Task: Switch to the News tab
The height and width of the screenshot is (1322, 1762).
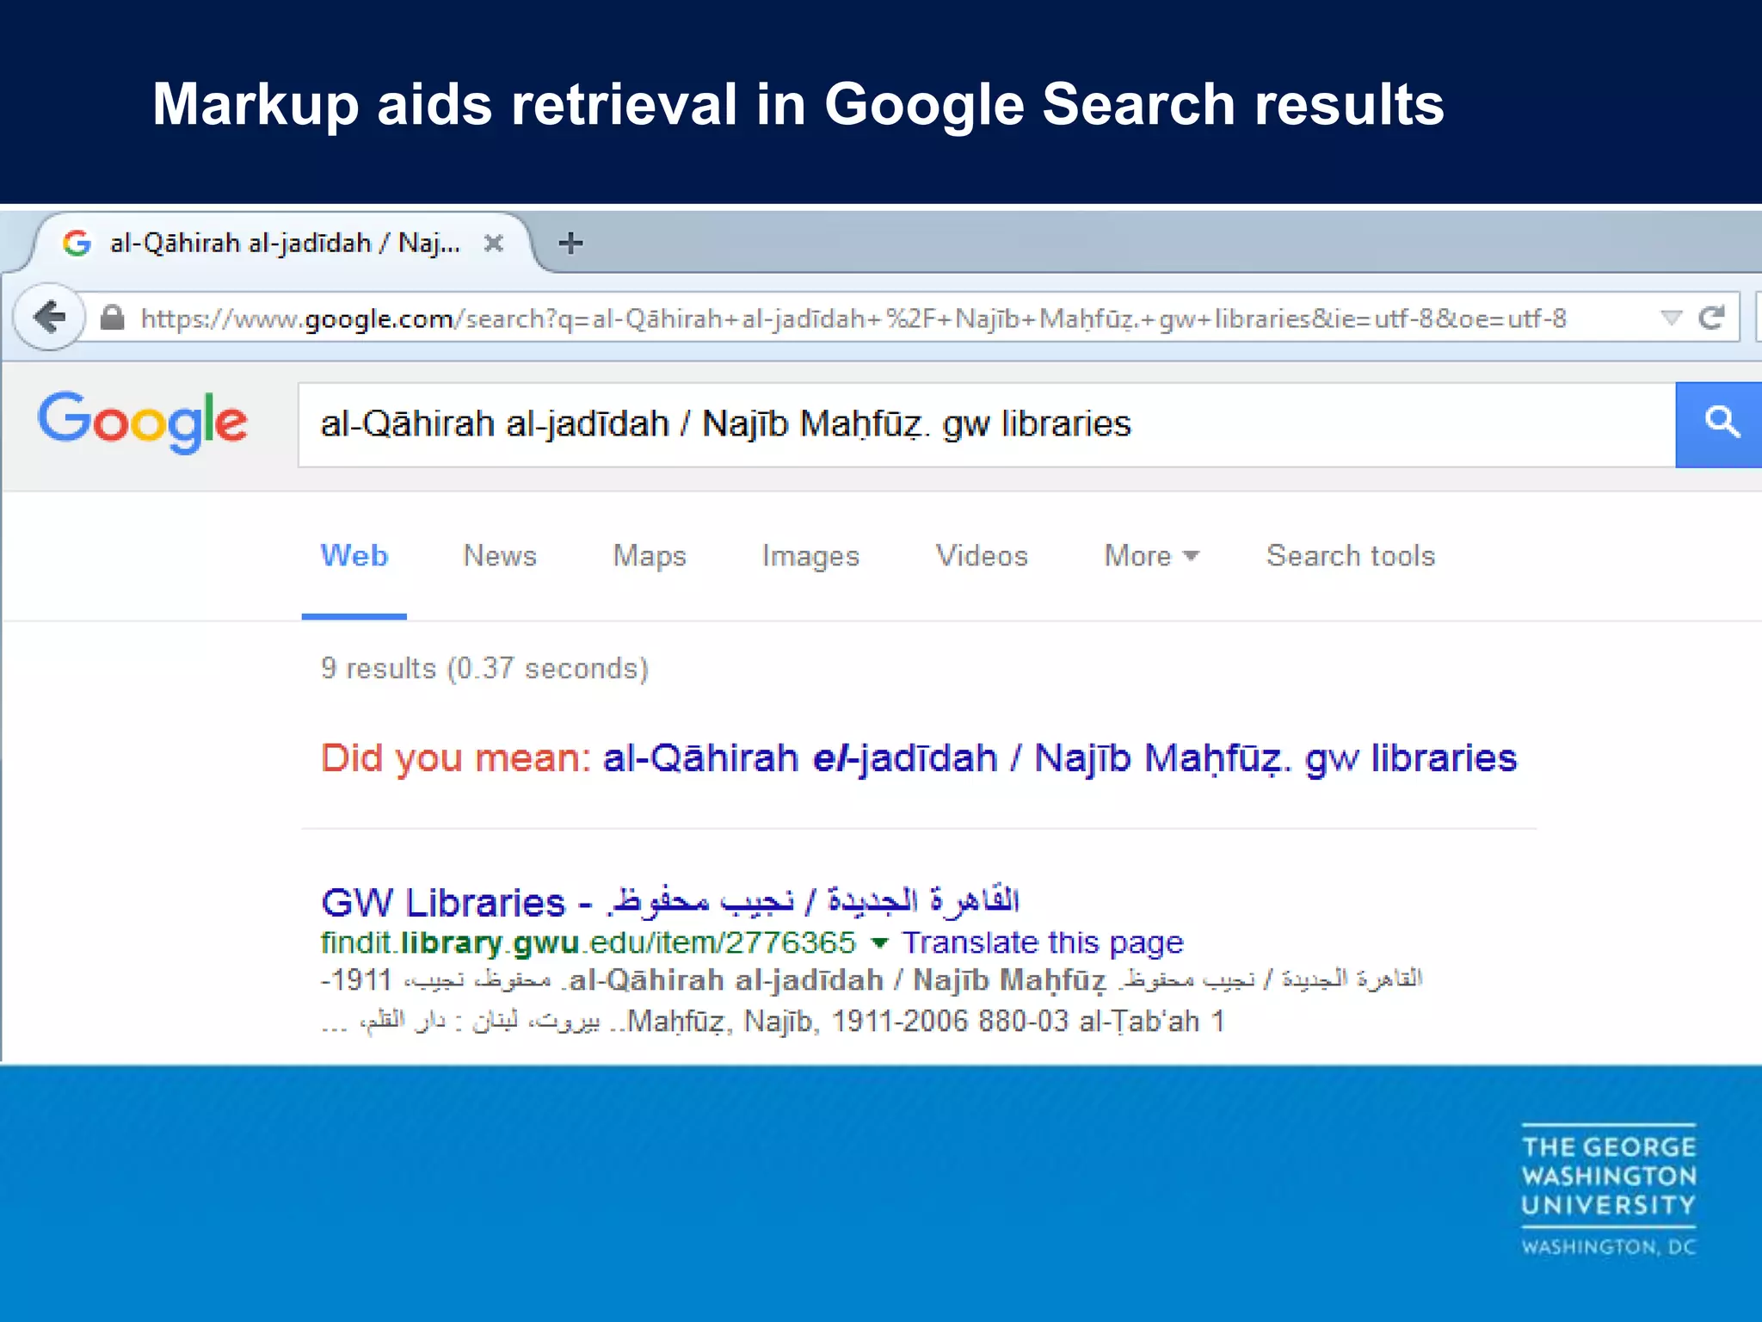Action: (x=500, y=556)
